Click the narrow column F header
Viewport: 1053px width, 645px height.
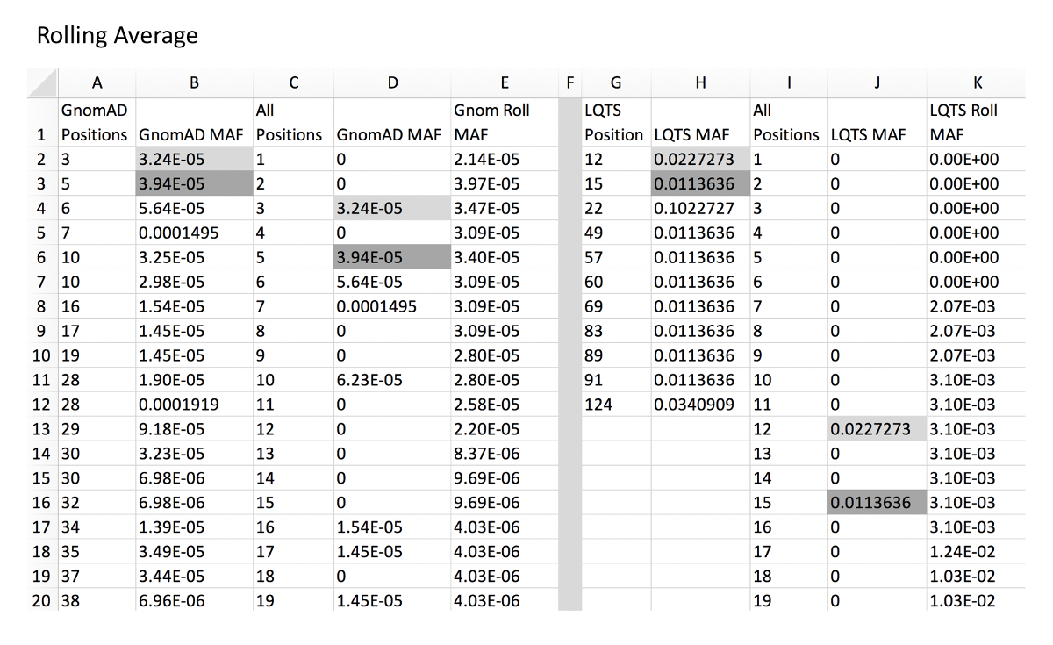(569, 82)
